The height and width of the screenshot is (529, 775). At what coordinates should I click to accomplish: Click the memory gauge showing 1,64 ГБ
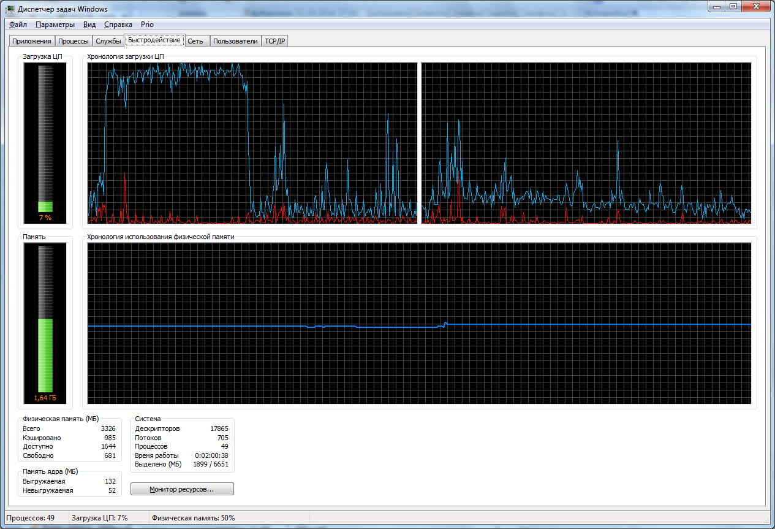click(x=45, y=323)
